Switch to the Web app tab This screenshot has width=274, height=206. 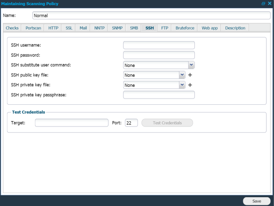pos(209,28)
